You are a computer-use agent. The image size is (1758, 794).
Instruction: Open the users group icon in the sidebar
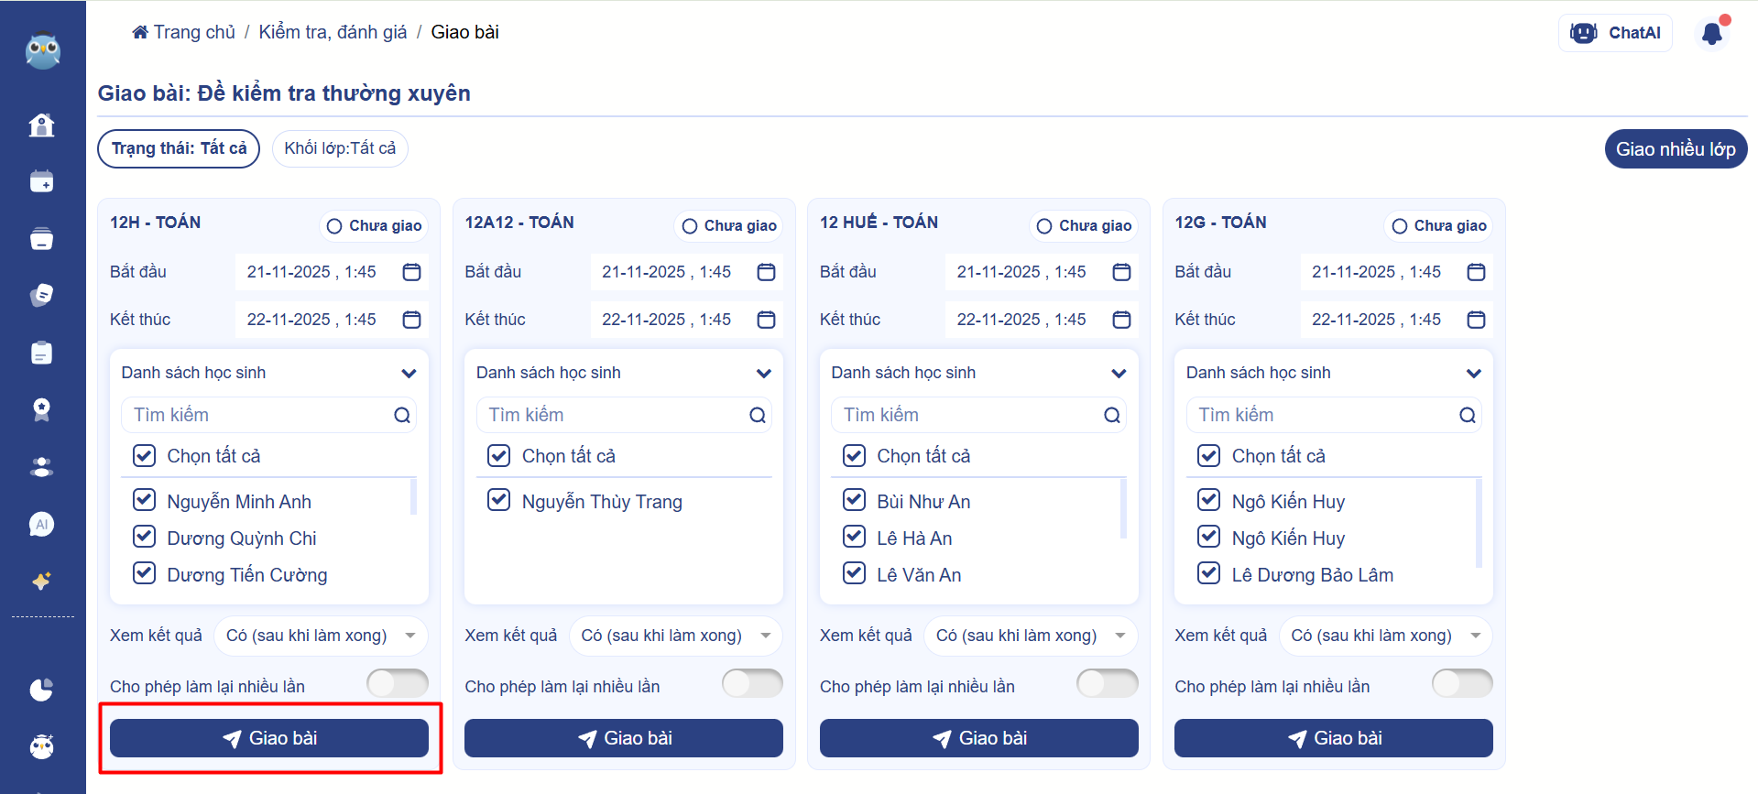(41, 467)
